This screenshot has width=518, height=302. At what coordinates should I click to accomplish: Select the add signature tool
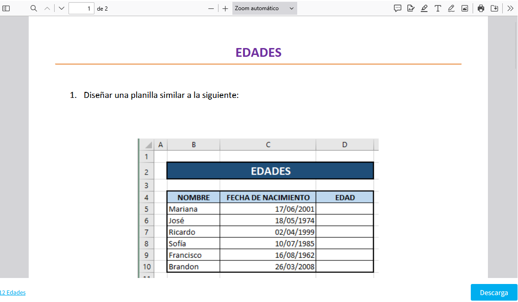[411, 8]
